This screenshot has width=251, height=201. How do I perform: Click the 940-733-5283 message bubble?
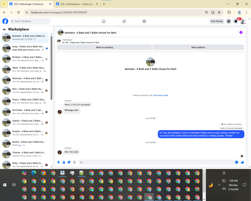pos(71,152)
